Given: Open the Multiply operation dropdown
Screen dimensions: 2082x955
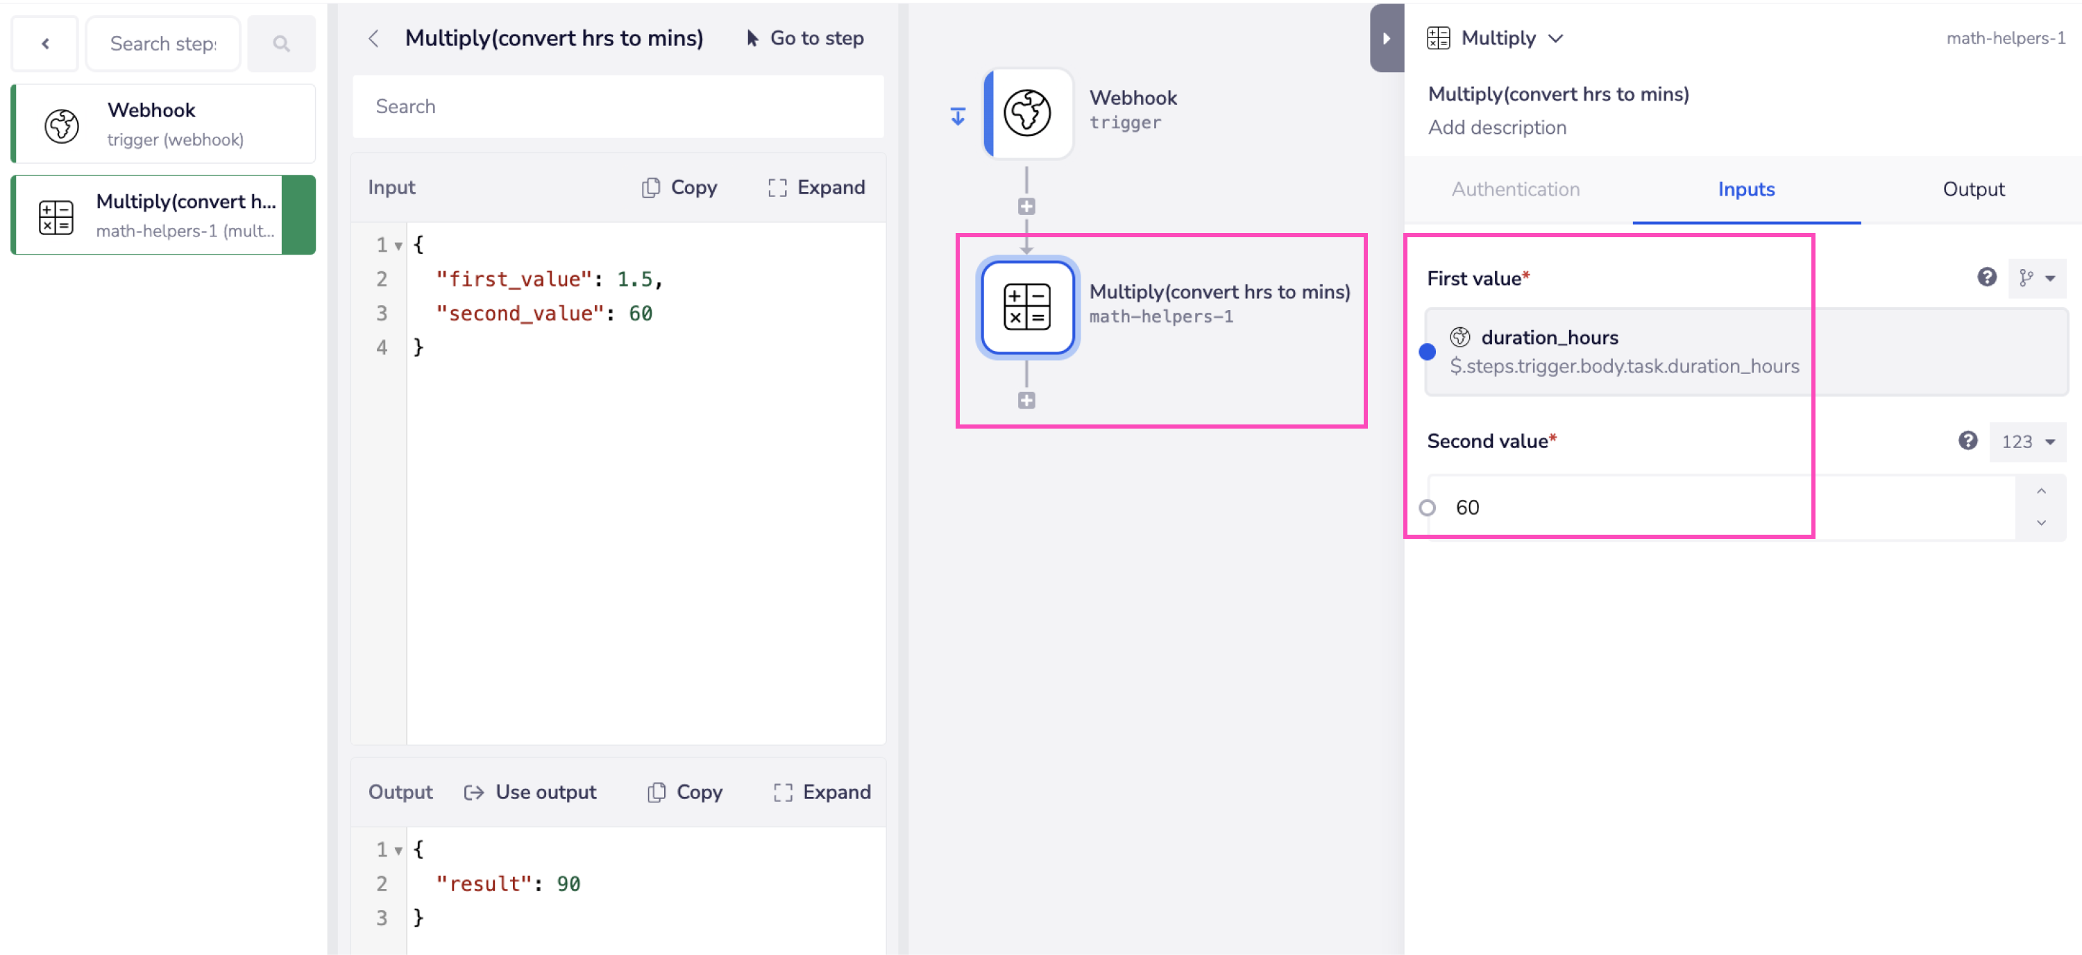Looking at the screenshot, I should (x=1555, y=38).
